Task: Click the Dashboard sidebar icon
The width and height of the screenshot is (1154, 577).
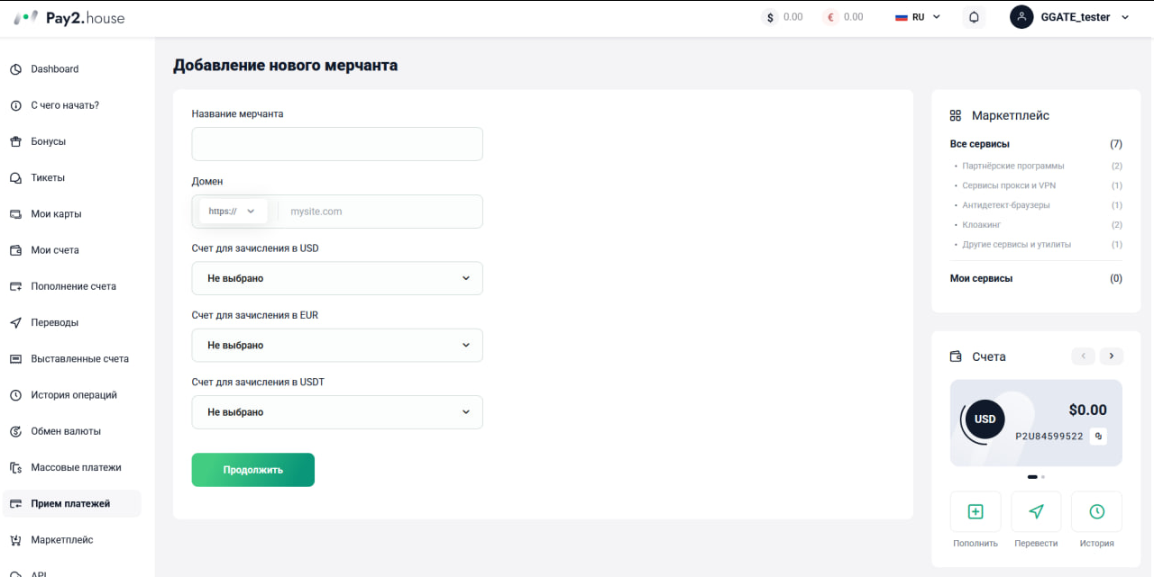Action: 15,69
